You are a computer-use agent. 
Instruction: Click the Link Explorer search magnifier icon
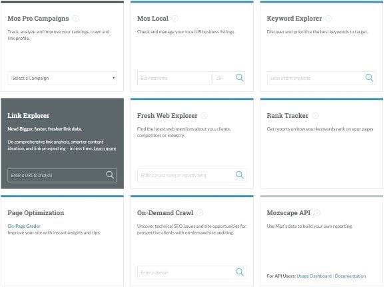(x=110, y=175)
